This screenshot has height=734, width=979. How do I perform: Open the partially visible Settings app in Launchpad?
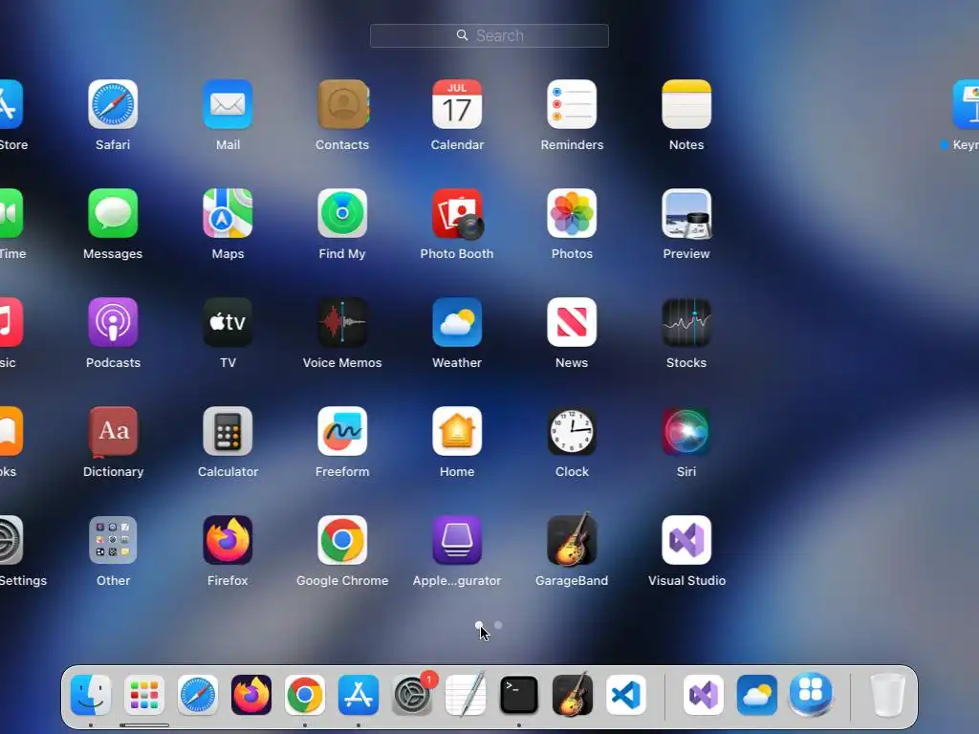[11, 540]
